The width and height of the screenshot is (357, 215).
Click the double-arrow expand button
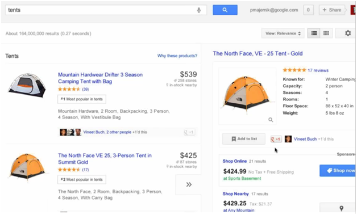tap(189, 184)
